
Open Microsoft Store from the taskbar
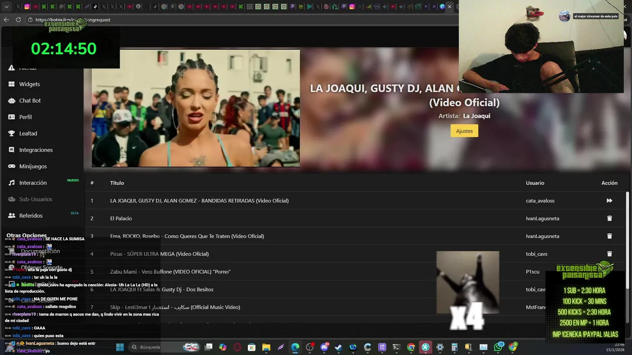pyautogui.click(x=251, y=347)
